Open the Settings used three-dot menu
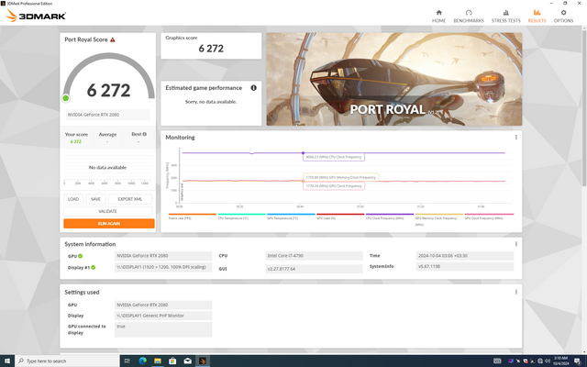This screenshot has width=587, height=367. [515, 293]
